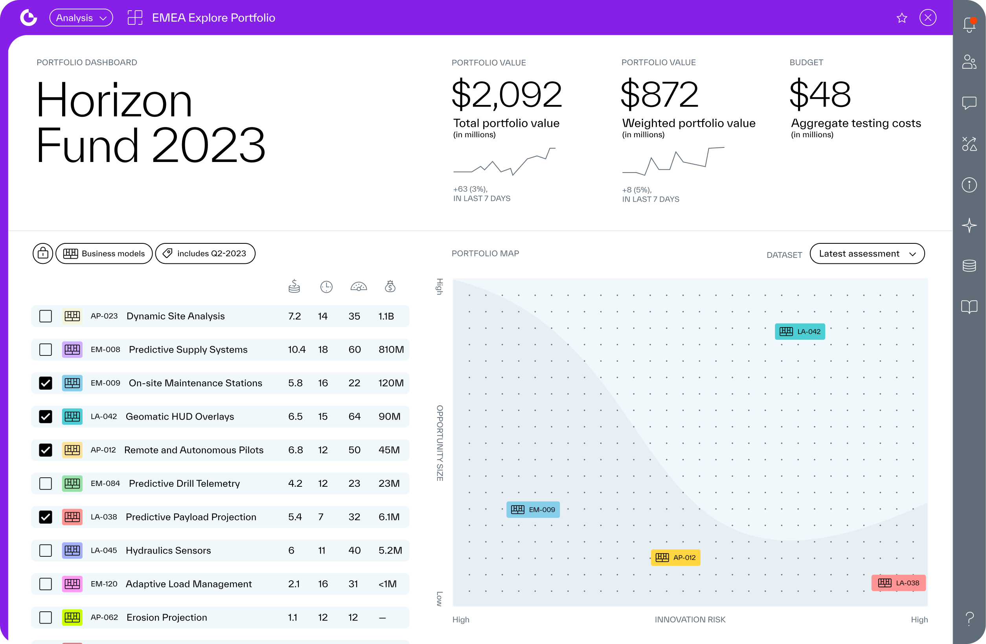Click the Business models filter pill

pos(104,254)
